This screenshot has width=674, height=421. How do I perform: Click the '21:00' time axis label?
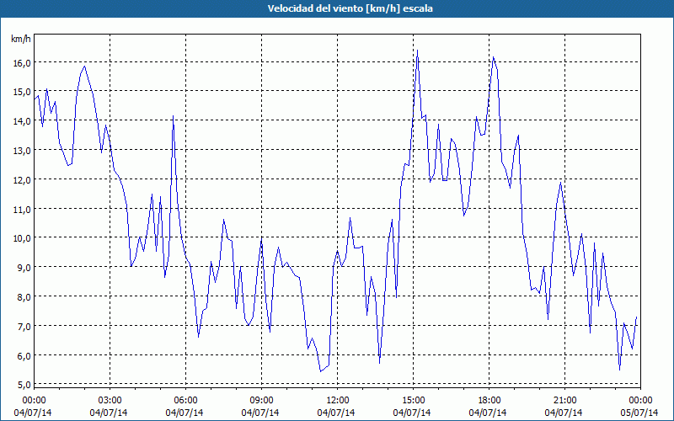point(564,401)
